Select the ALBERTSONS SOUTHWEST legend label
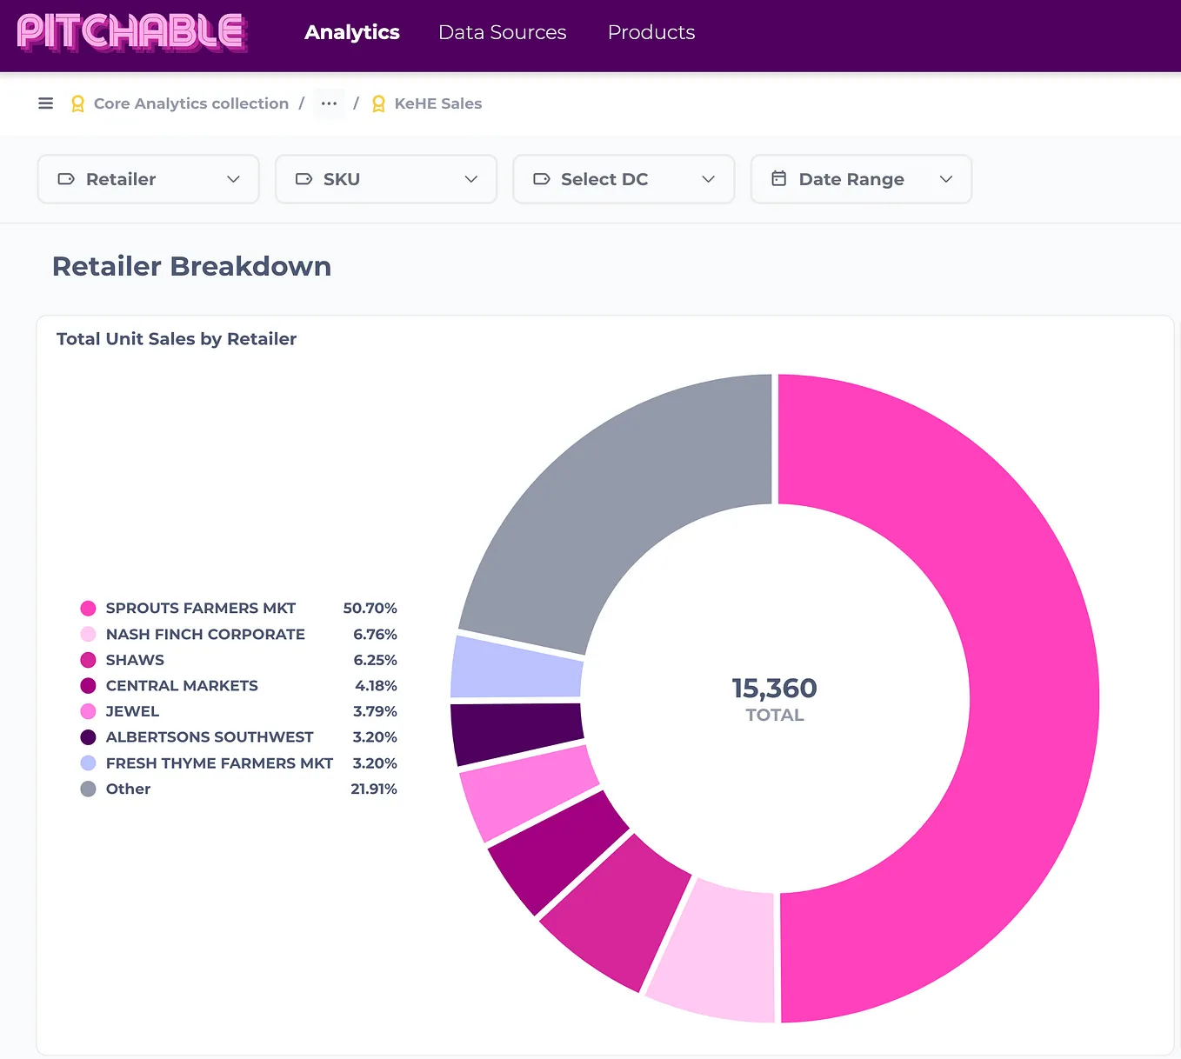Image resolution: width=1181 pixels, height=1059 pixels. point(210,737)
